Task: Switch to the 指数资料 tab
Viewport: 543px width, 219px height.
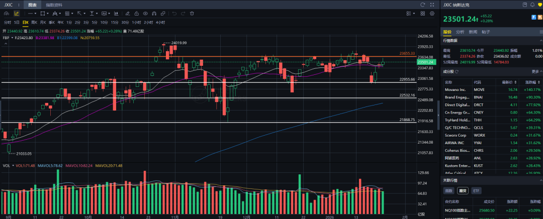Action: [x=53, y=5]
